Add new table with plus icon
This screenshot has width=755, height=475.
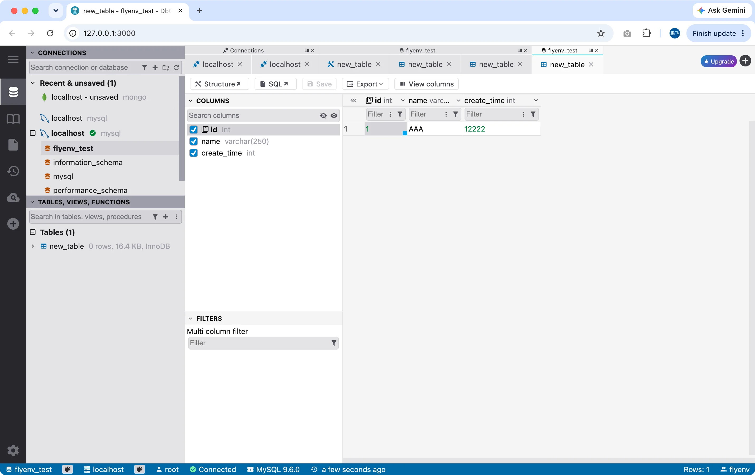click(166, 216)
